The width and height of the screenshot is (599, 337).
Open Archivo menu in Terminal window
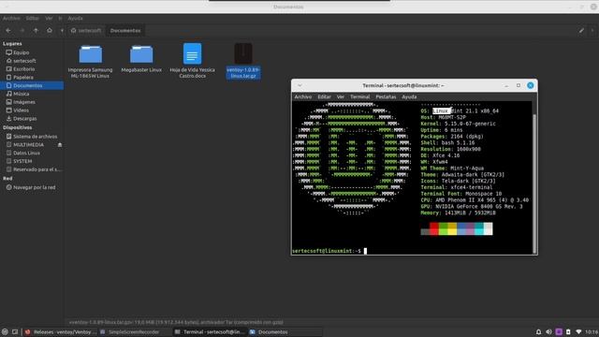pyautogui.click(x=303, y=97)
